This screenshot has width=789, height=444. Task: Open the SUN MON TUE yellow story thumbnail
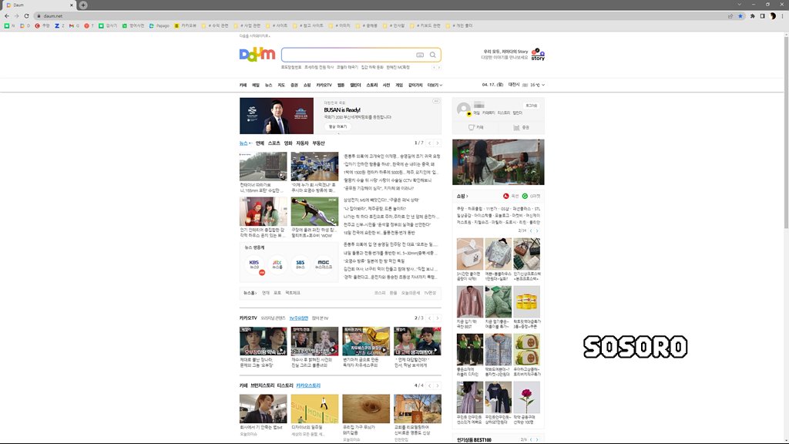[x=314, y=409]
